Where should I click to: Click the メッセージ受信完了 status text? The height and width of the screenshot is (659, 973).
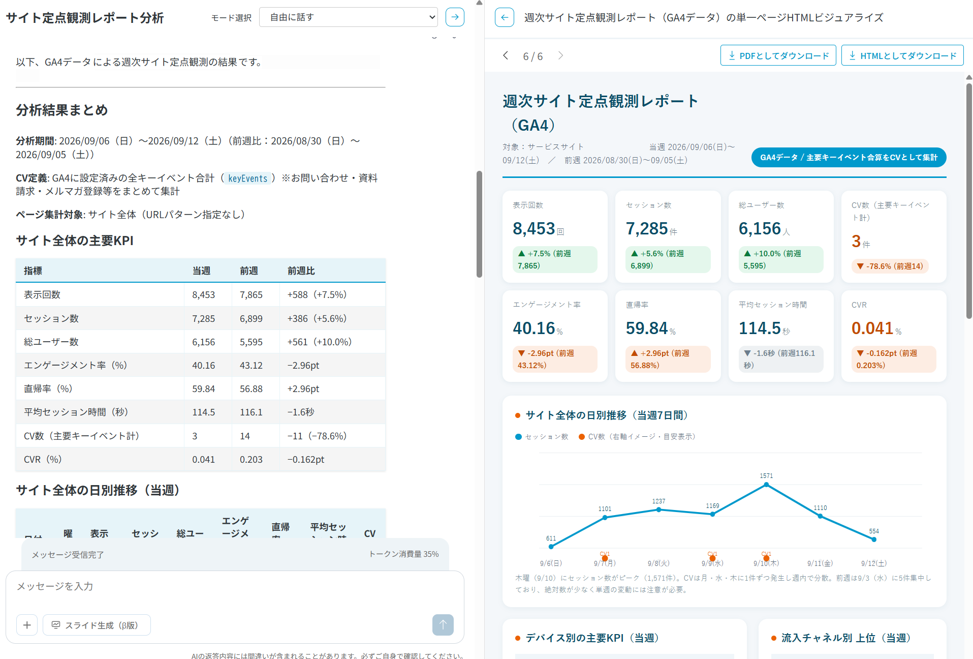coord(68,555)
